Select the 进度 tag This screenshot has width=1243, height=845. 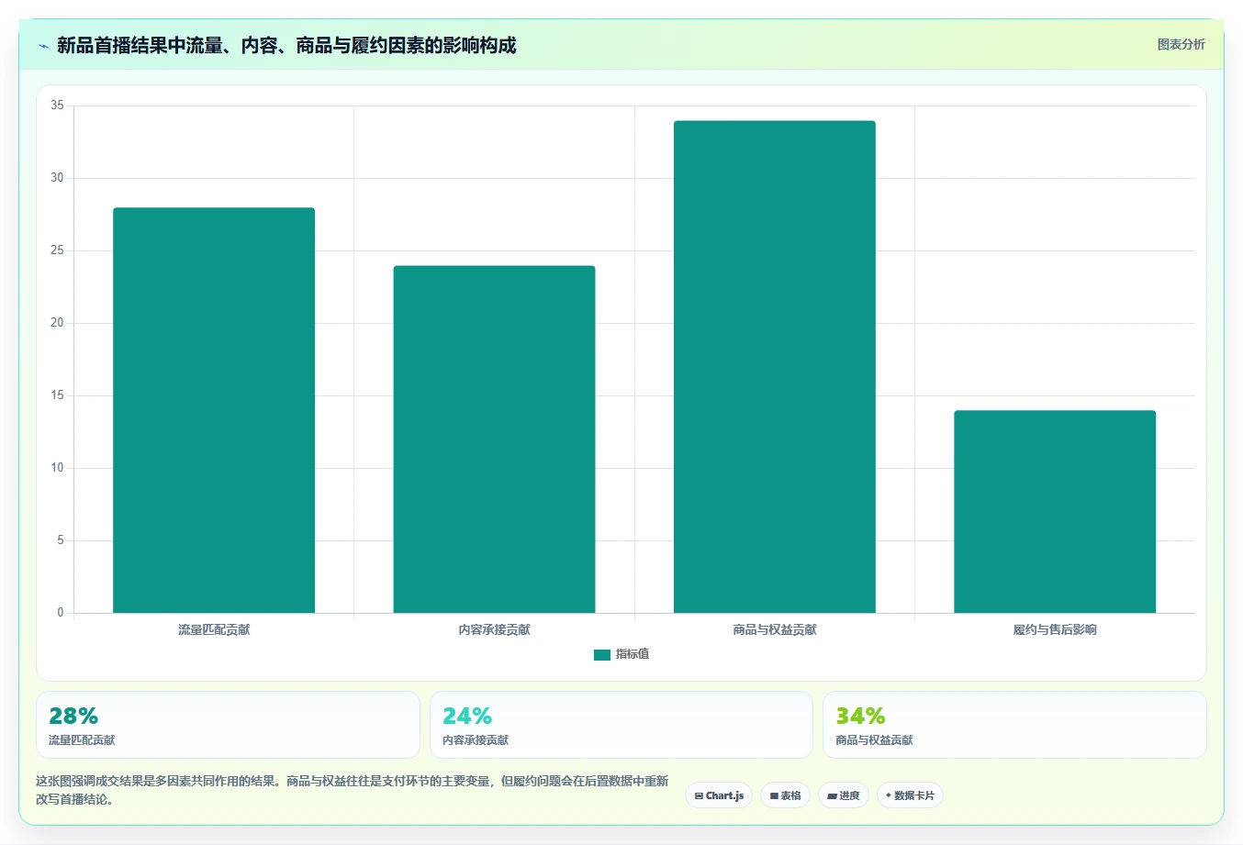tap(844, 795)
